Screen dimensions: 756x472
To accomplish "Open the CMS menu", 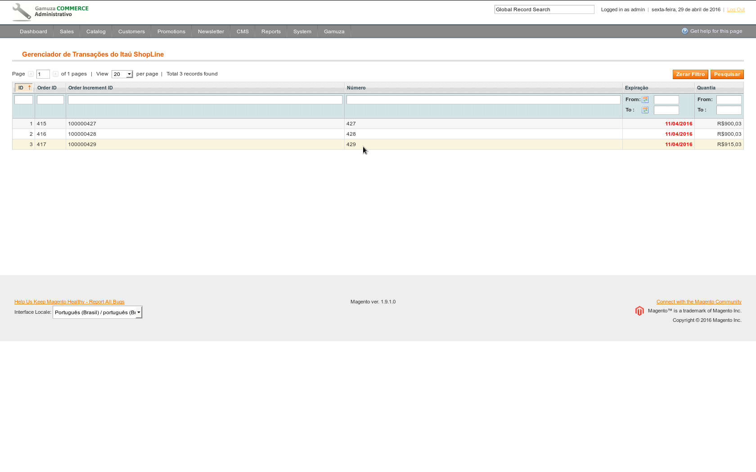I will [243, 31].
